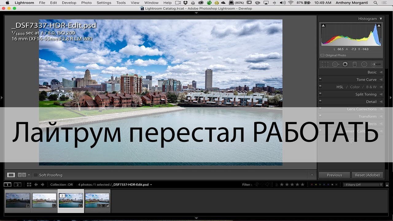This screenshot has width=393, height=221.
Task: Select the first filmstrip thumbnail
Action: 18,200
